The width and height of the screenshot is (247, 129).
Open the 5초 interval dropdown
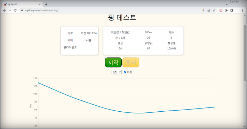[x=116, y=72]
